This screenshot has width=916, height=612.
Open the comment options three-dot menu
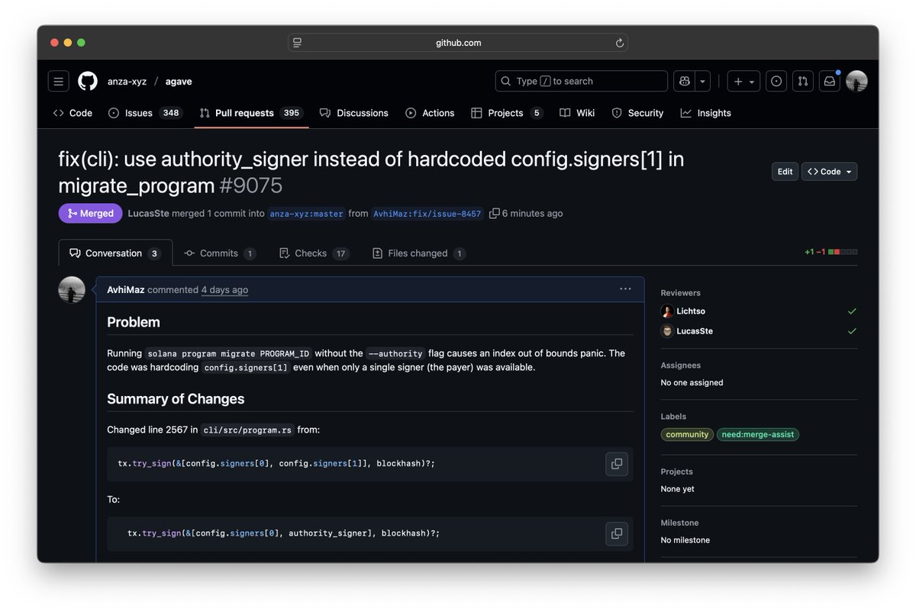(x=625, y=289)
